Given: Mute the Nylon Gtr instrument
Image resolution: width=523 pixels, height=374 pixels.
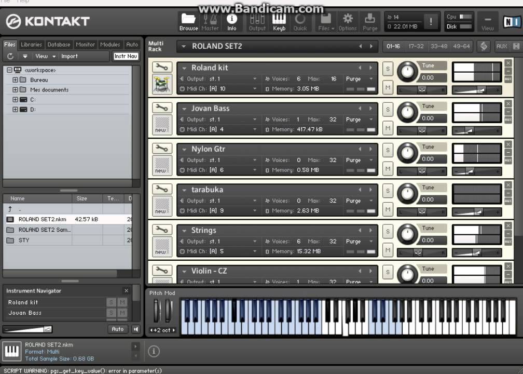Looking at the screenshot, I should 388,169.
